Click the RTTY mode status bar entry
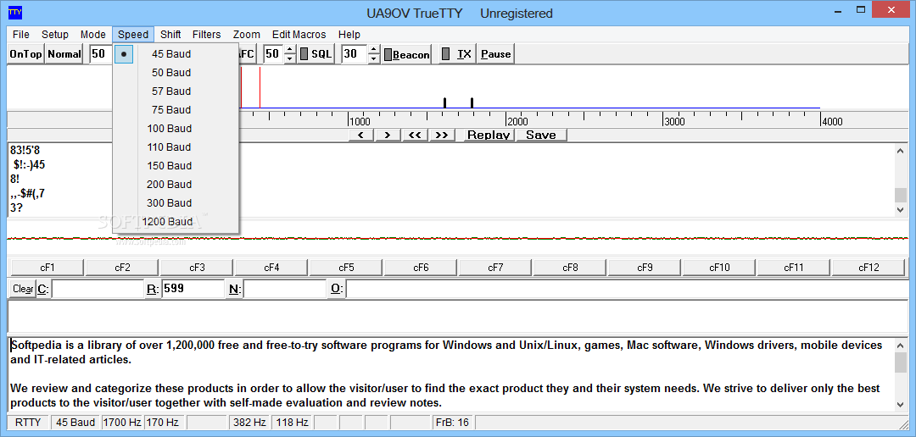This screenshot has width=916, height=437. pos(28,423)
